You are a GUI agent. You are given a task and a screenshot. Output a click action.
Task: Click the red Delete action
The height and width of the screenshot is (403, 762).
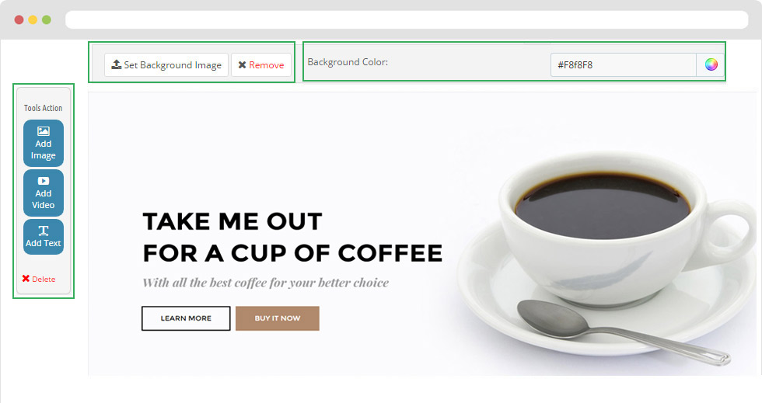pyautogui.click(x=38, y=280)
